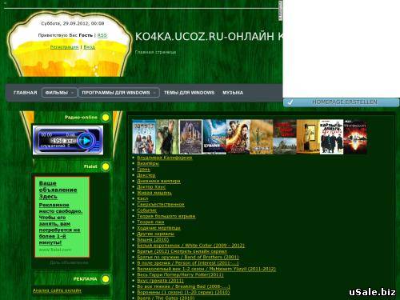The image size is (400, 300).
Task: Click the Дать объявление link under ad
Action: point(69,262)
